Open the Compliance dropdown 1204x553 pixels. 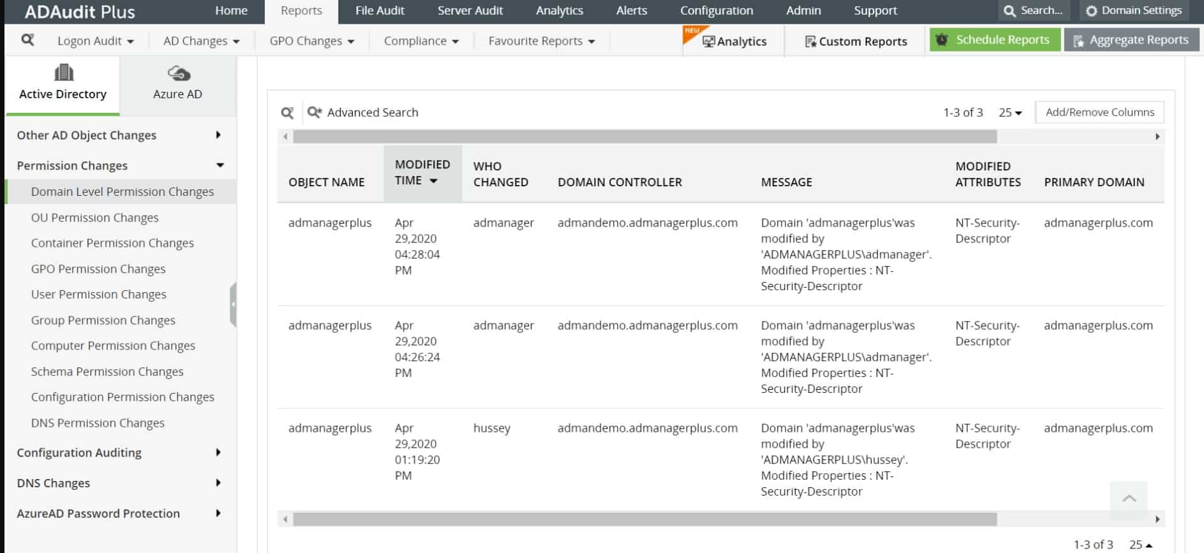click(x=421, y=41)
